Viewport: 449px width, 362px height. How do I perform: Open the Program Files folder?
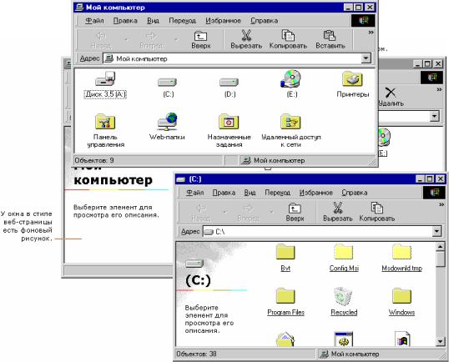[x=285, y=302]
